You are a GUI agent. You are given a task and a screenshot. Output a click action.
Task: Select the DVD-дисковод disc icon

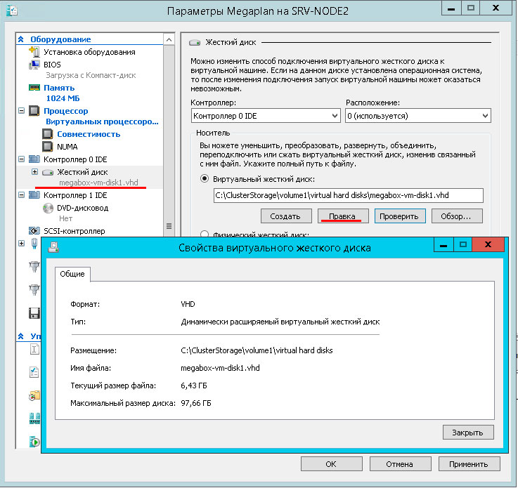(48, 208)
